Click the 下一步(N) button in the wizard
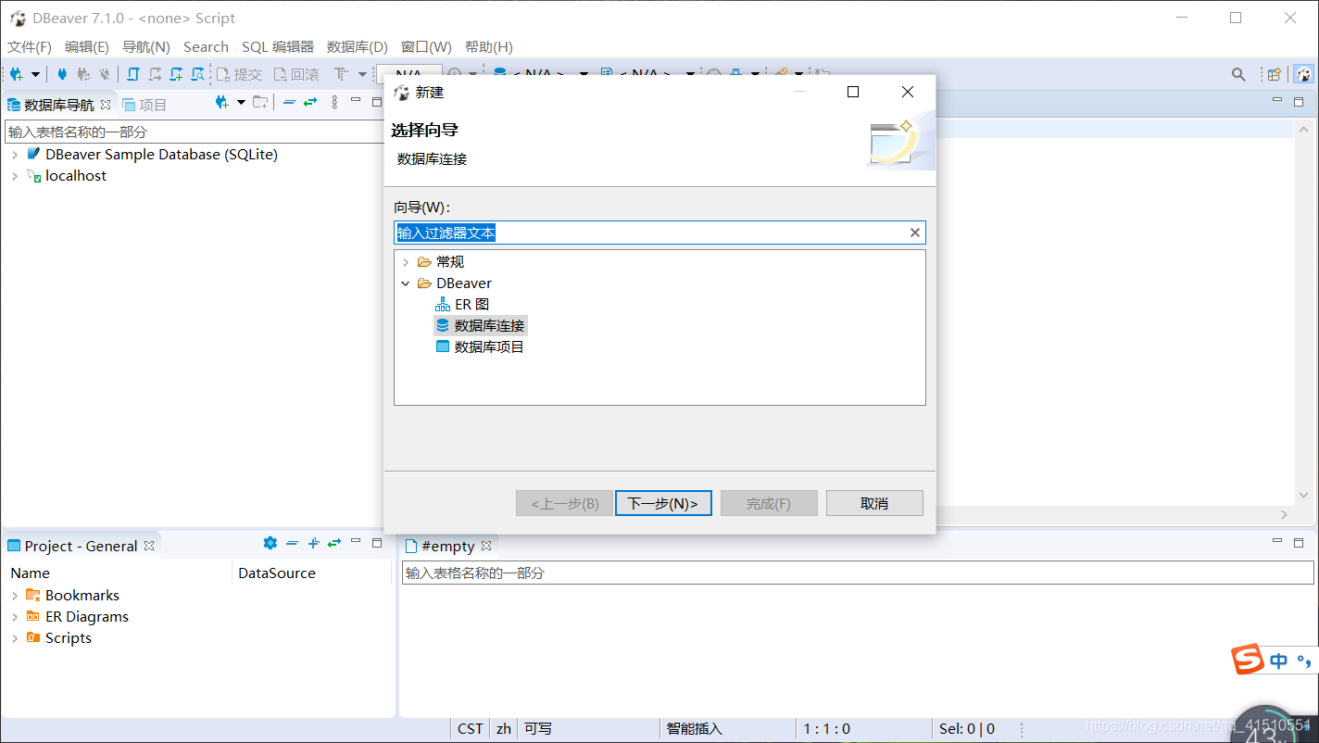Viewport: 1319px width, 743px height. click(663, 503)
